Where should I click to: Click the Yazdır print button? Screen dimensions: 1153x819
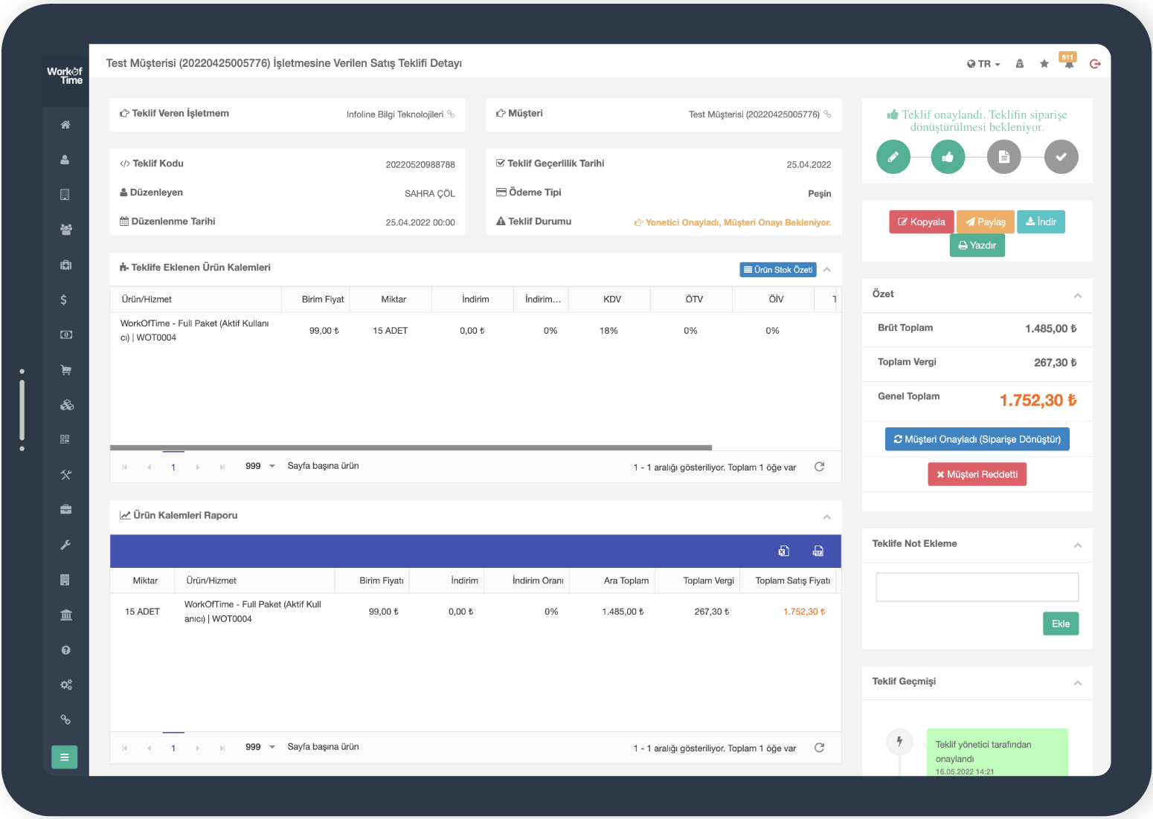click(977, 245)
